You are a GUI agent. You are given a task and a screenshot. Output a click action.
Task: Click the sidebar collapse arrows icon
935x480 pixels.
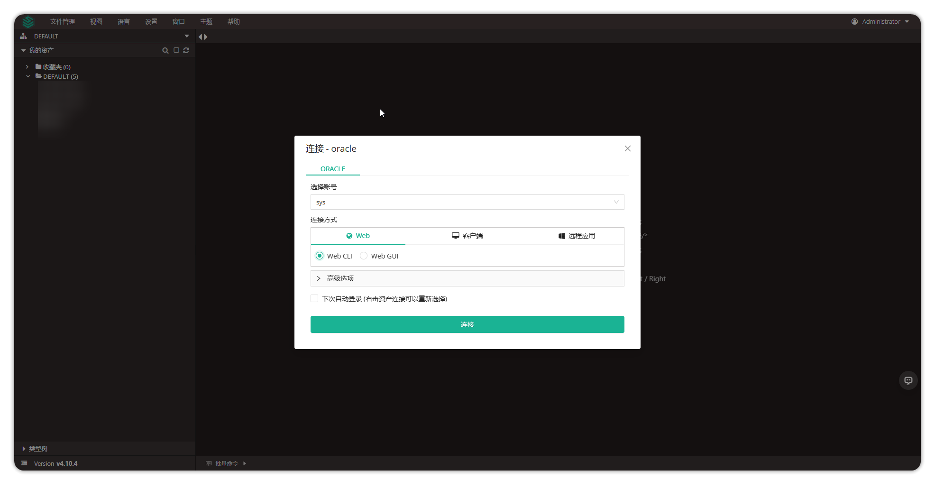203,37
